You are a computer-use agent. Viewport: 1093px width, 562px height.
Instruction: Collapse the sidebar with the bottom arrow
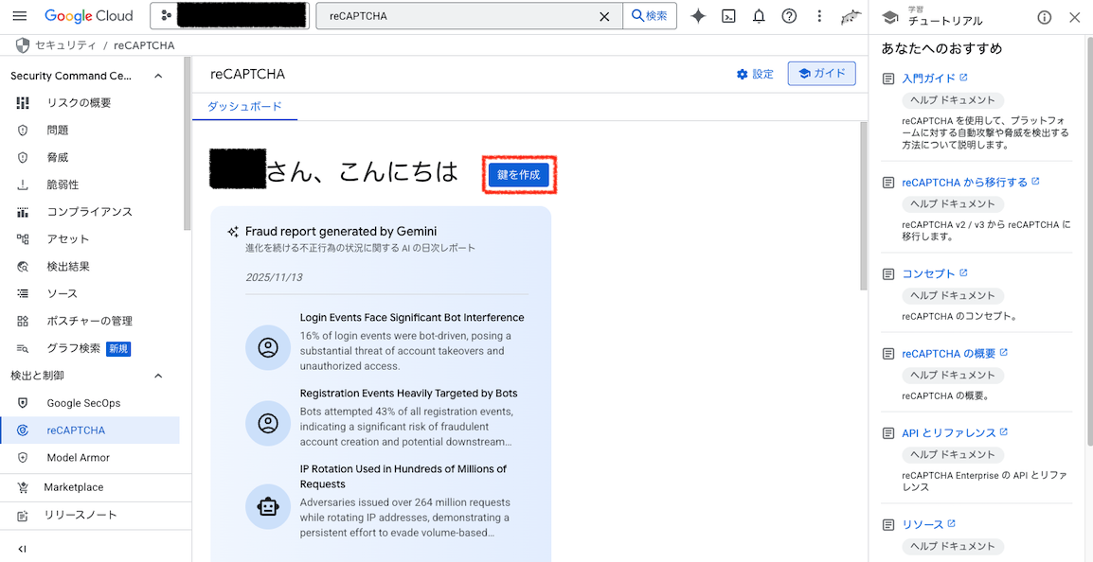[x=21, y=548]
